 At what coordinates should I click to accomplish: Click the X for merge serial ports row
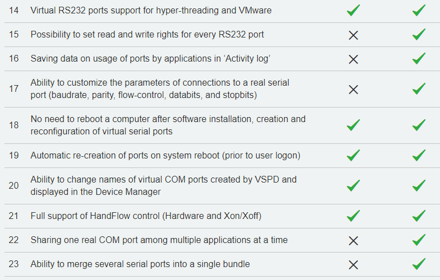click(x=353, y=264)
